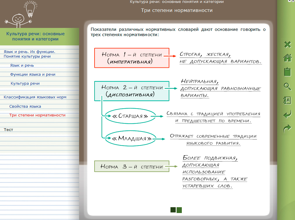The width and height of the screenshot is (295, 220).
Task: Select the 'Язык и речь' subtopic
Action: coord(22,65)
